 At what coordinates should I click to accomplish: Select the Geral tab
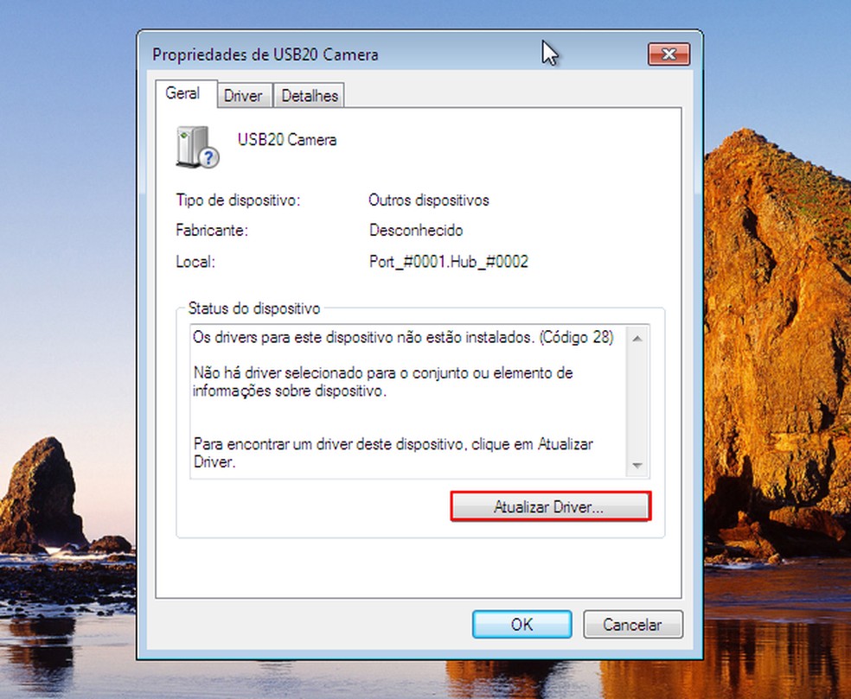click(x=183, y=93)
